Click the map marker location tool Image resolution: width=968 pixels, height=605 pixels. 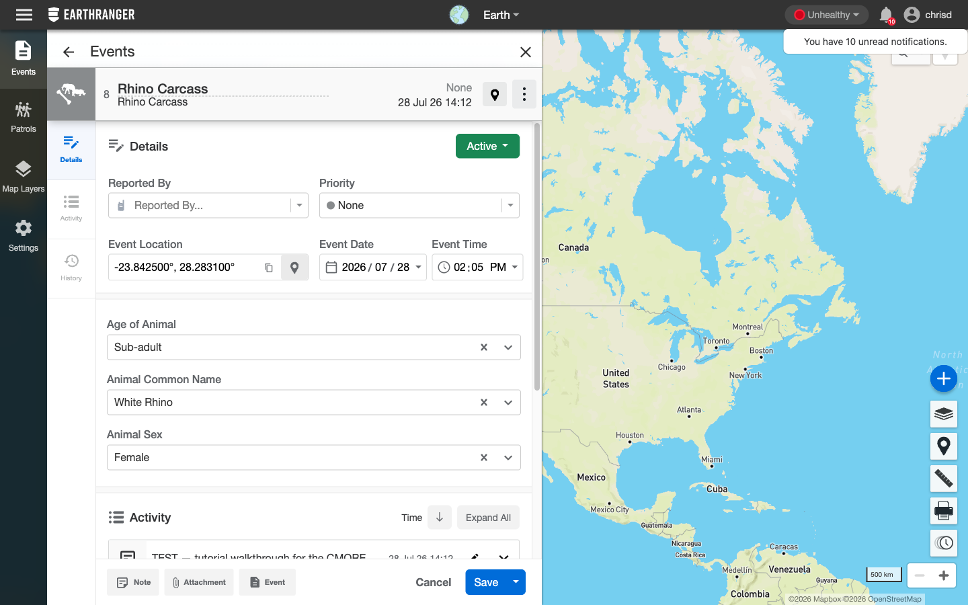tap(944, 446)
